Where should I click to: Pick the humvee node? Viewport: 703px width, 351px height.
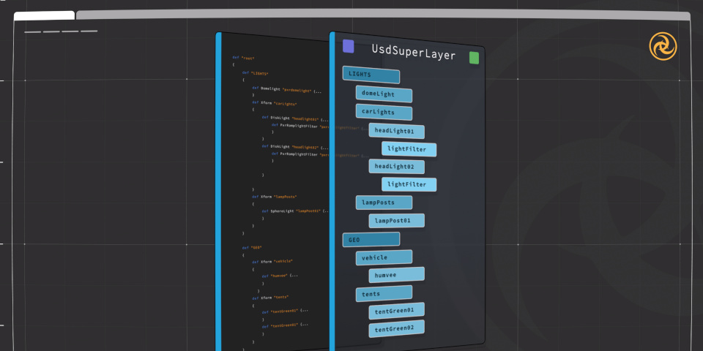point(396,275)
